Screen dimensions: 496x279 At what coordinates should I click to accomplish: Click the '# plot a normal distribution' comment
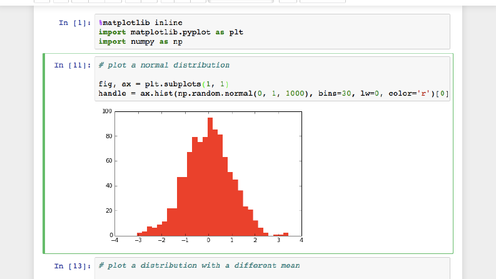coord(164,65)
